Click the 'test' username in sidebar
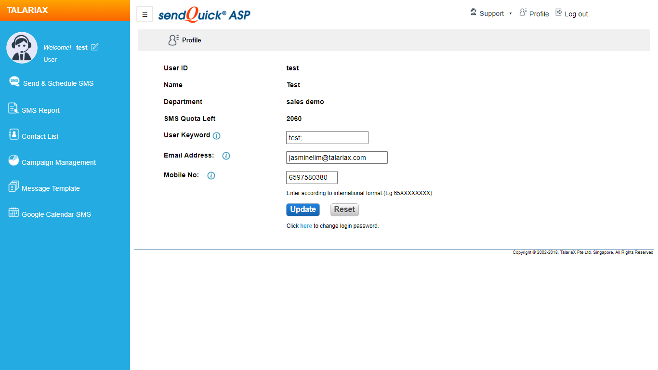The height and width of the screenshot is (370, 658). 82,48
